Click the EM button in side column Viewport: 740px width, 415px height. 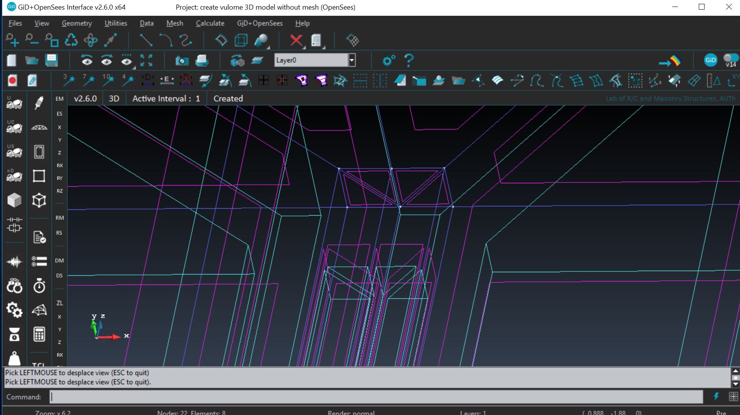pyautogui.click(x=59, y=99)
